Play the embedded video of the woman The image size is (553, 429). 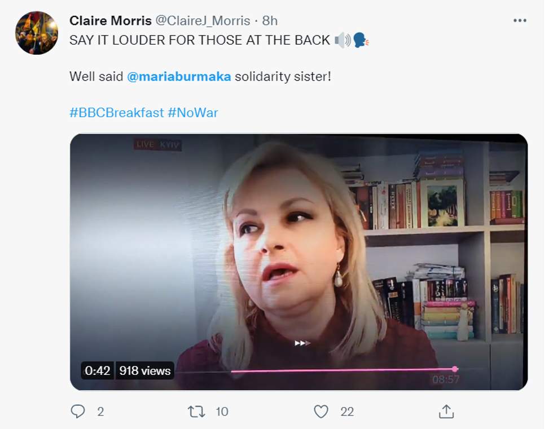pyautogui.click(x=299, y=254)
